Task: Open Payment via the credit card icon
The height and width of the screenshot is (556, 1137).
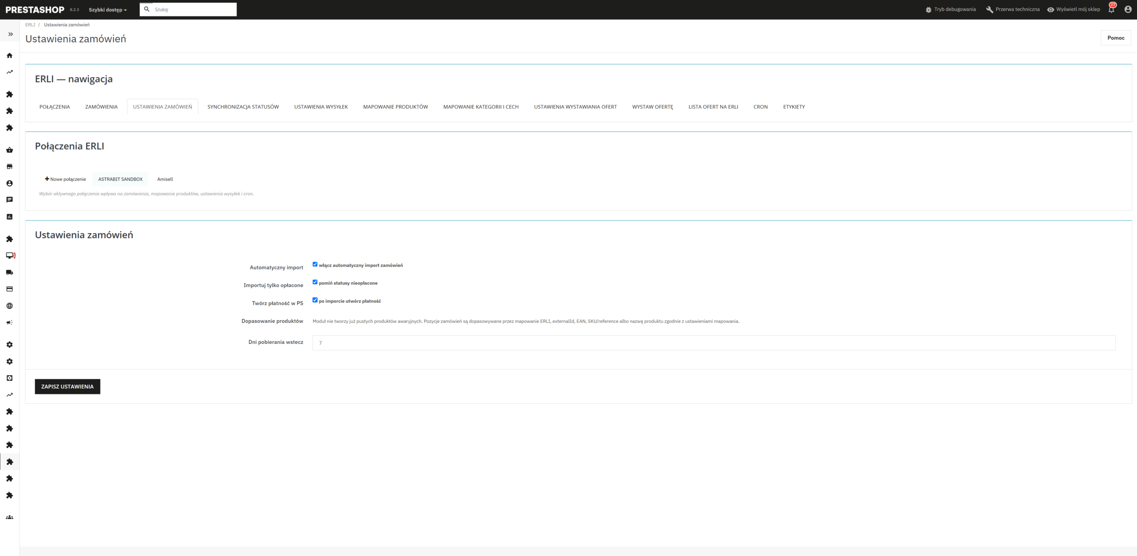Action: tap(9, 289)
